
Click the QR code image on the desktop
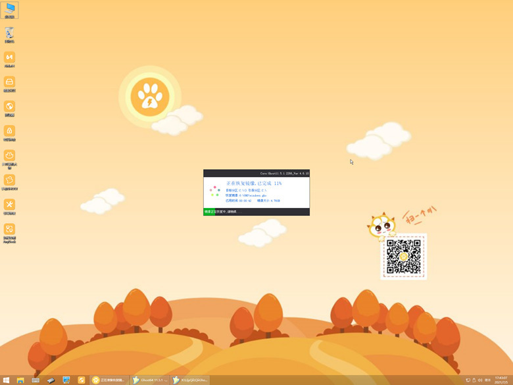pos(404,257)
